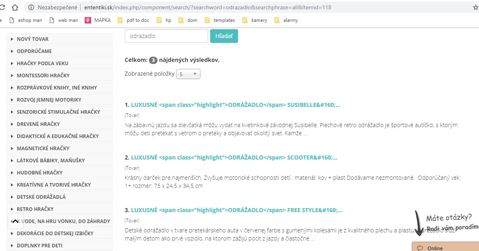Viewport: 479px width, 251px height.
Task: Open the MAPKA bookmark
Action: pos(98,20)
